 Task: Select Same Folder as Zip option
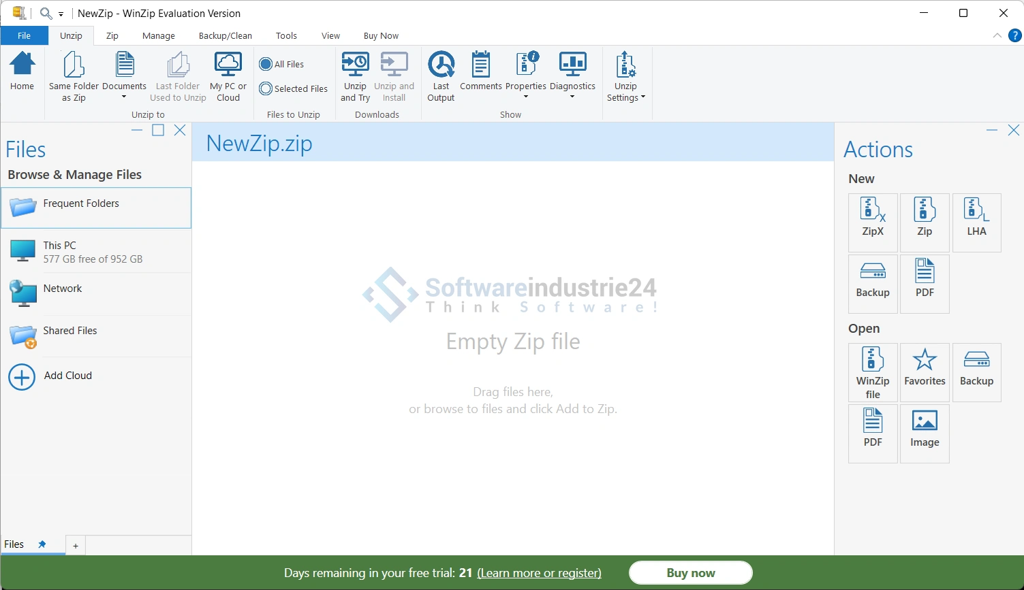(74, 77)
